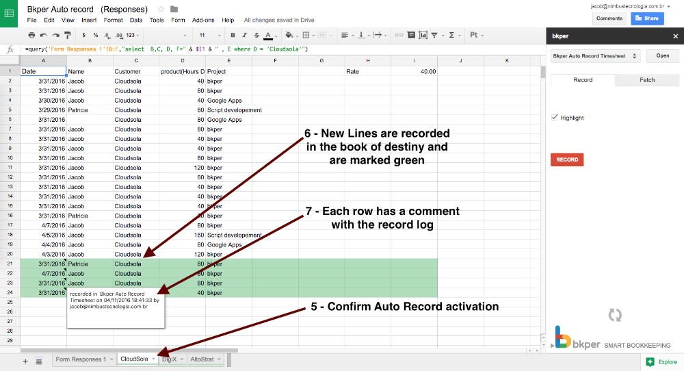The height and width of the screenshot is (371, 684).
Task: Open the Data menu
Action: click(x=136, y=20)
